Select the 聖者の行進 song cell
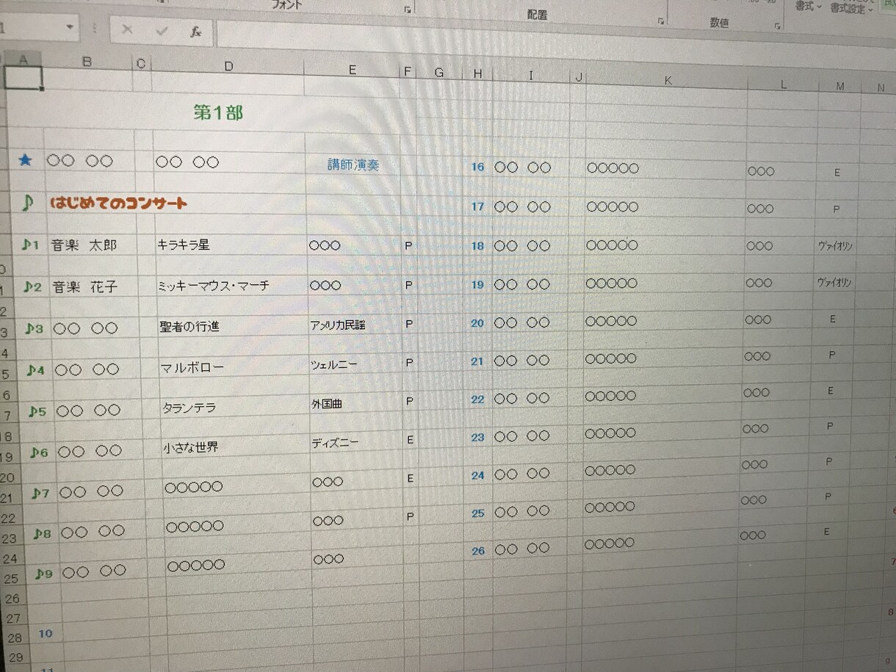This screenshot has width=896, height=672. point(189,326)
